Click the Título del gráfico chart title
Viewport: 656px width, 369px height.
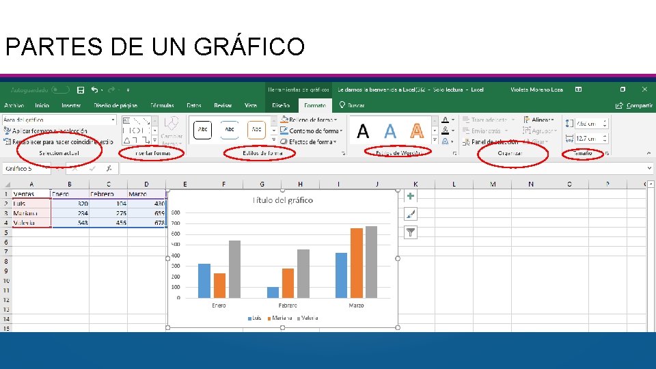[x=283, y=200]
